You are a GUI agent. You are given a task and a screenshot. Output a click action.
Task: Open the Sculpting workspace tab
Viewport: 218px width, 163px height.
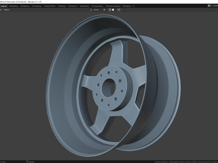(25, 6)
